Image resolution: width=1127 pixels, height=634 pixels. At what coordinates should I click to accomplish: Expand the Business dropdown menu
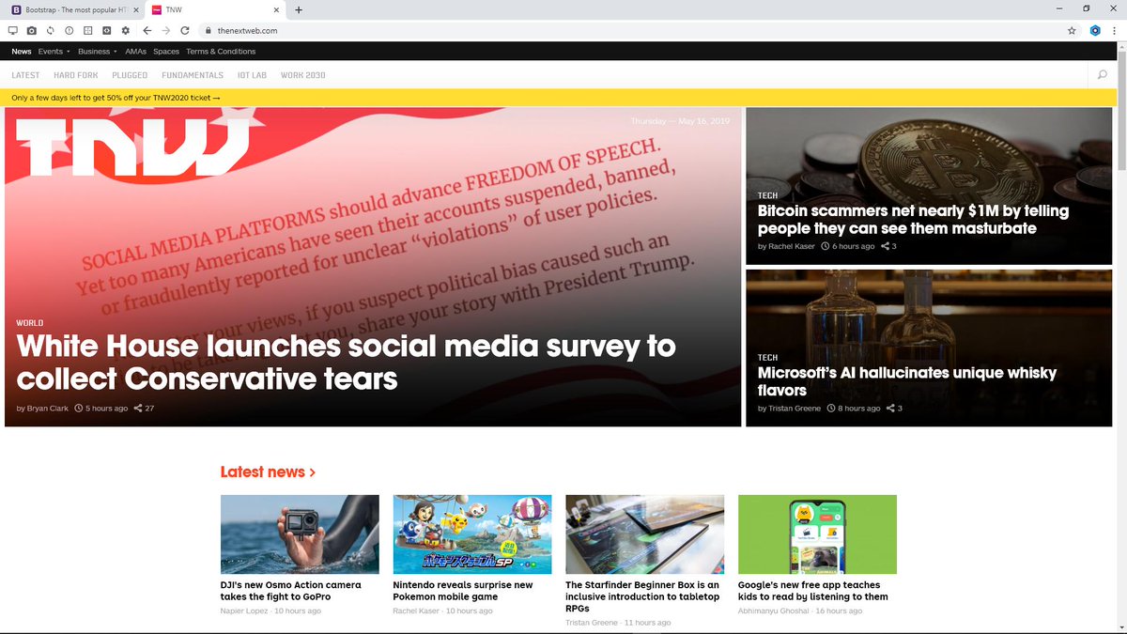point(97,52)
